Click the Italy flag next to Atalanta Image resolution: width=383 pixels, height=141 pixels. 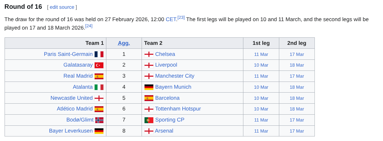[x=99, y=87]
